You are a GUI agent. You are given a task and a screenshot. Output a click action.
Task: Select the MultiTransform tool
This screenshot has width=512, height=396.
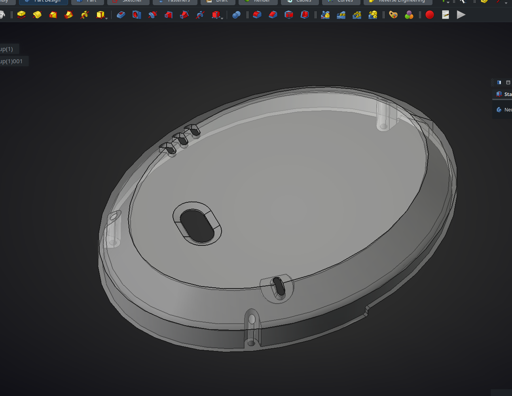pyautogui.click(x=373, y=15)
